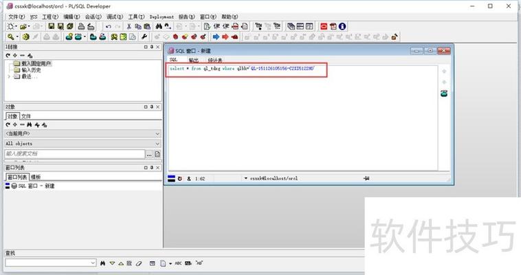Click the Tile windows horizontally icon
The height and width of the screenshot is (275, 521).
click(x=300, y=26)
